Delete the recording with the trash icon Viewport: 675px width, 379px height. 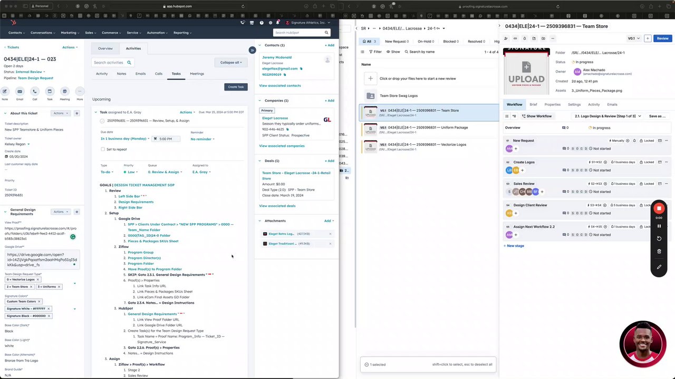(659, 252)
